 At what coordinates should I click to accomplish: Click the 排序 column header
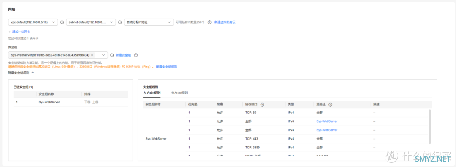(87, 94)
